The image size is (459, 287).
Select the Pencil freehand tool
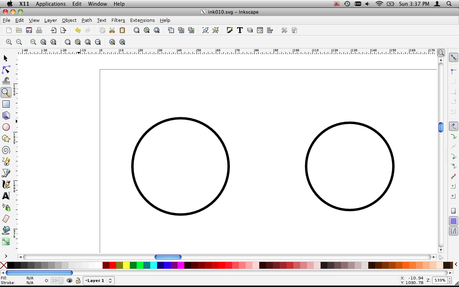6,161
